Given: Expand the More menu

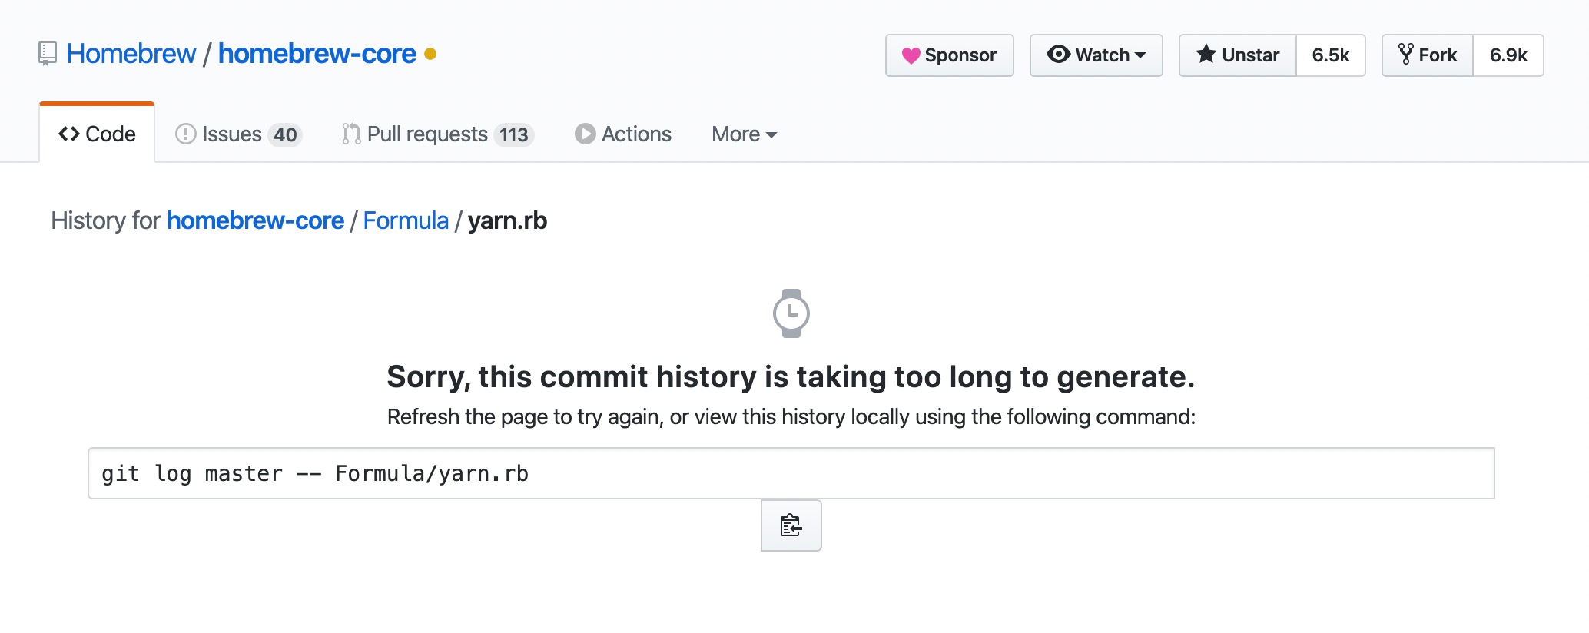Looking at the screenshot, I should 744,134.
